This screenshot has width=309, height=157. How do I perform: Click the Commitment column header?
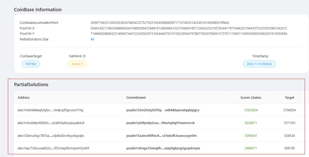(x=136, y=97)
